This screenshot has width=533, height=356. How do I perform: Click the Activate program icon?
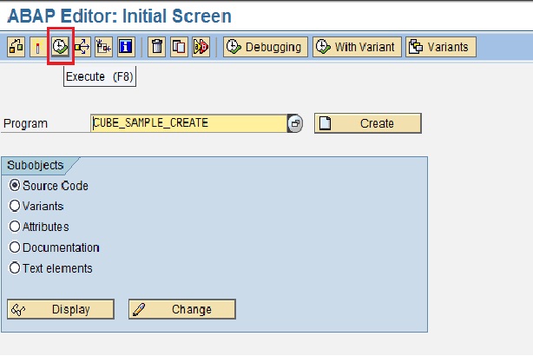click(37, 47)
